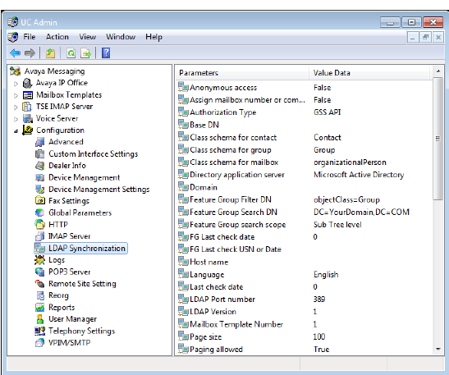Click the Voice Server icon
The height and width of the screenshot is (375, 449).
pos(27,118)
